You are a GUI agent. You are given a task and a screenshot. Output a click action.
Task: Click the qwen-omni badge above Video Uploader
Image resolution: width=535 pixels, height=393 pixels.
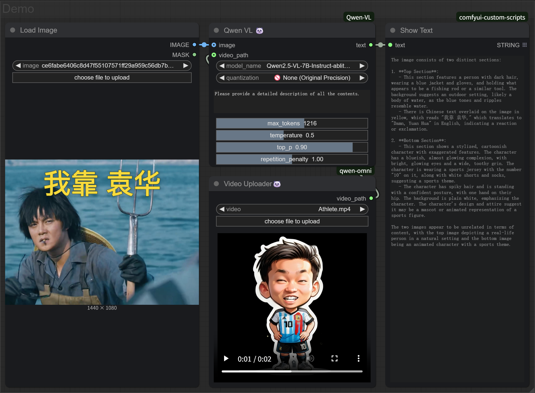[x=355, y=171]
